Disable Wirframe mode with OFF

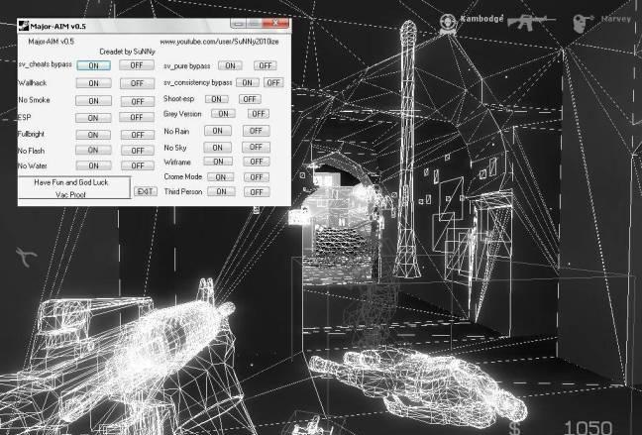coord(257,162)
